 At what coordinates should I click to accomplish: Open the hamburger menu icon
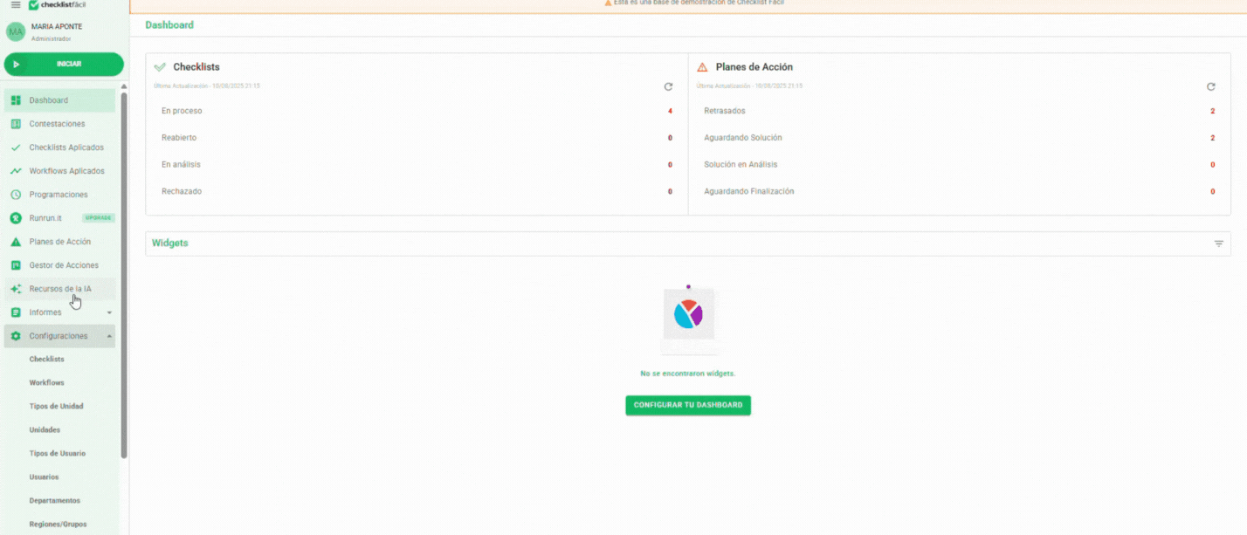[16, 4]
